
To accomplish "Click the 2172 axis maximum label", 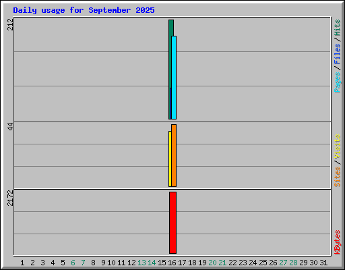I will tap(10, 198).
